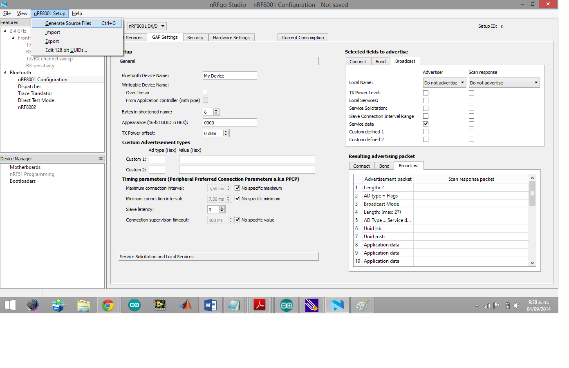Open the File menu
This screenshot has height=368, width=569.
click(7, 13)
